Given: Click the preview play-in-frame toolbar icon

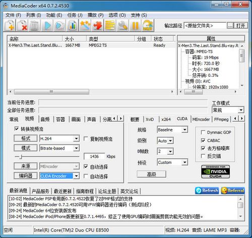Looking at the screenshot, I should tap(60, 26).
